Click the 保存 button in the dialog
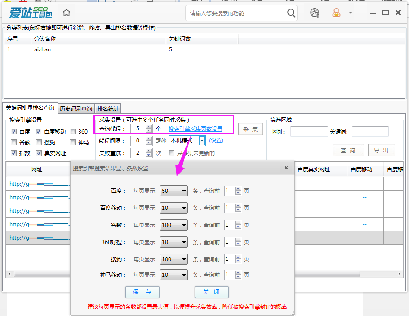The image size is (409, 316). point(142,292)
